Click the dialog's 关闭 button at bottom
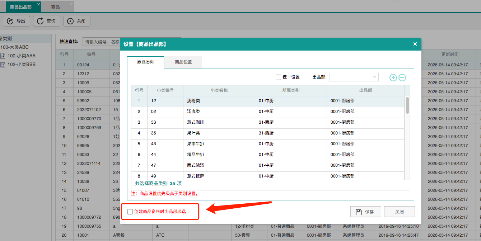 400,212
